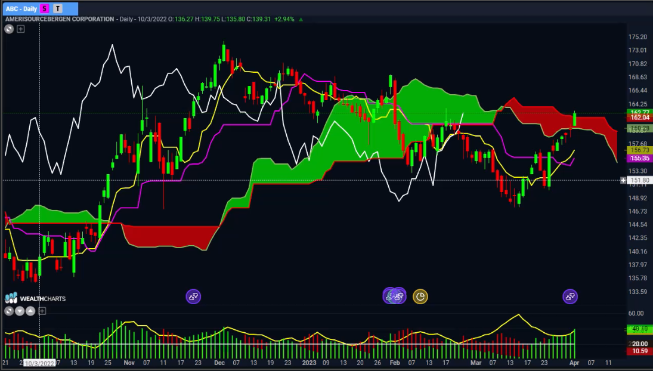Click the 133.59 price on the axis
The height and width of the screenshot is (371, 653).
click(x=637, y=292)
